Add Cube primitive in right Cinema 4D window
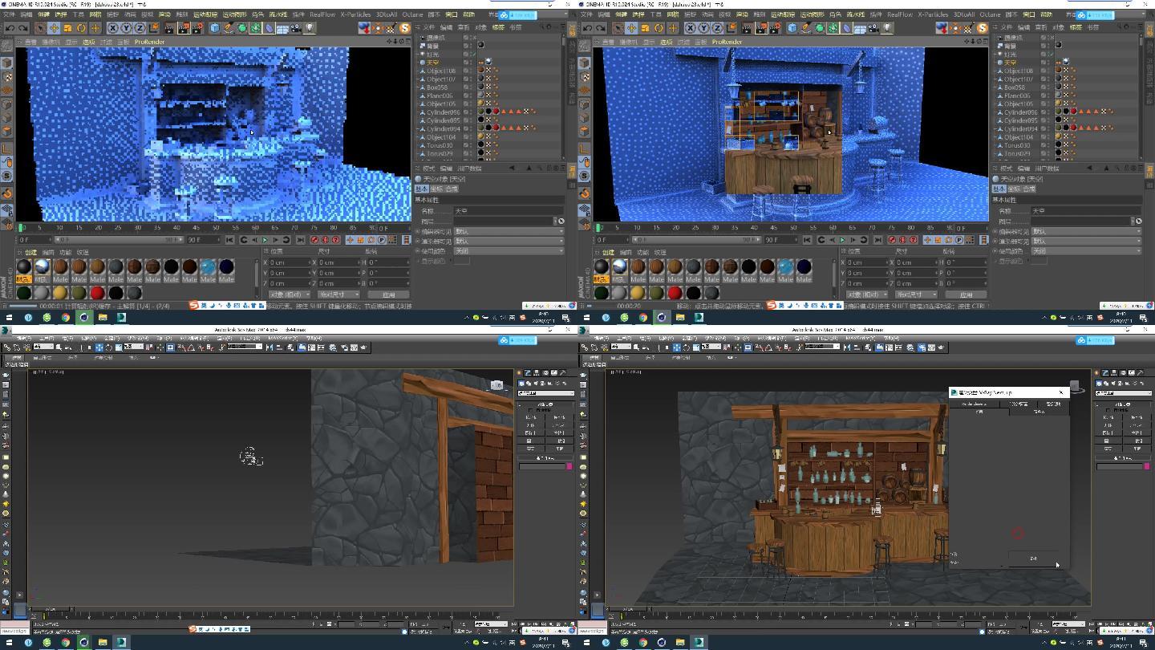Image resolution: width=1155 pixels, height=650 pixels. click(792, 27)
